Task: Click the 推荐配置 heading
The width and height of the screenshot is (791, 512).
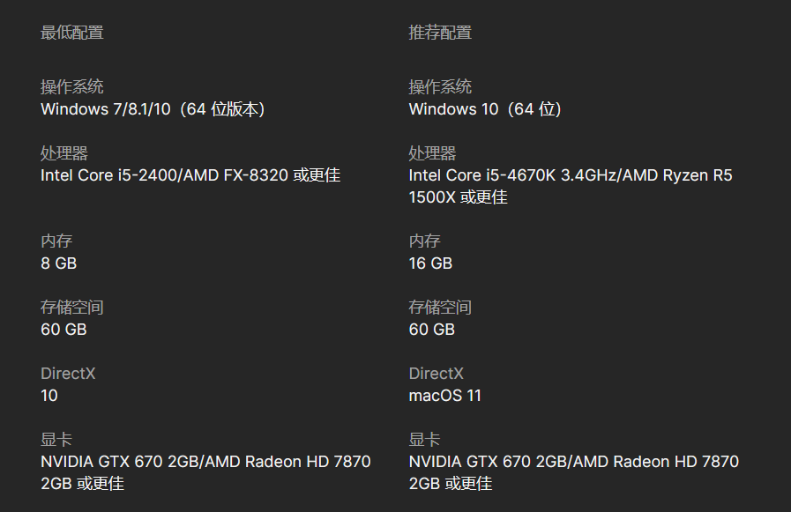Action: 440,33
